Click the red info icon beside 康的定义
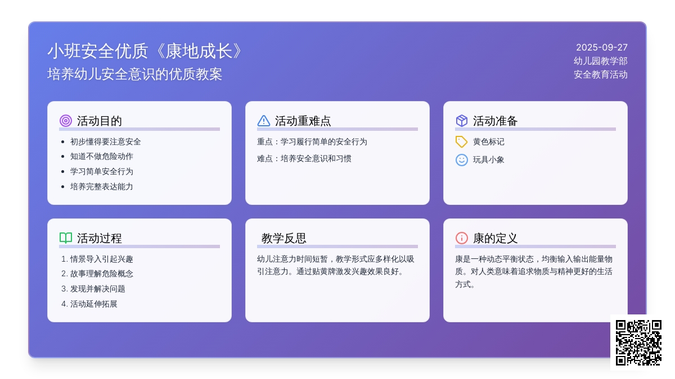Image resolution: width=675 pixels, height=379 pixels. [462, 238]
